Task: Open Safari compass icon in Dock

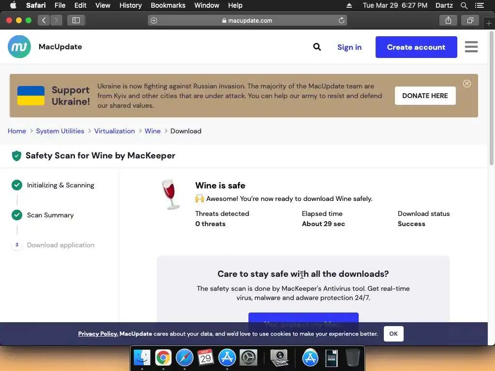Action: [x=184, y=358]
